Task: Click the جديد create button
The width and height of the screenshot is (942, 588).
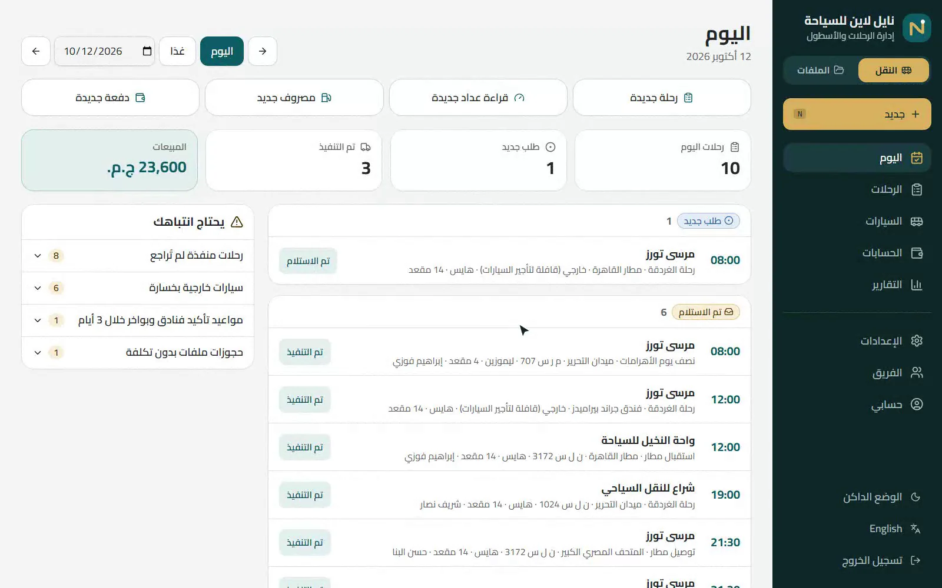Action: pyautogui.click(x=857, y=114)
